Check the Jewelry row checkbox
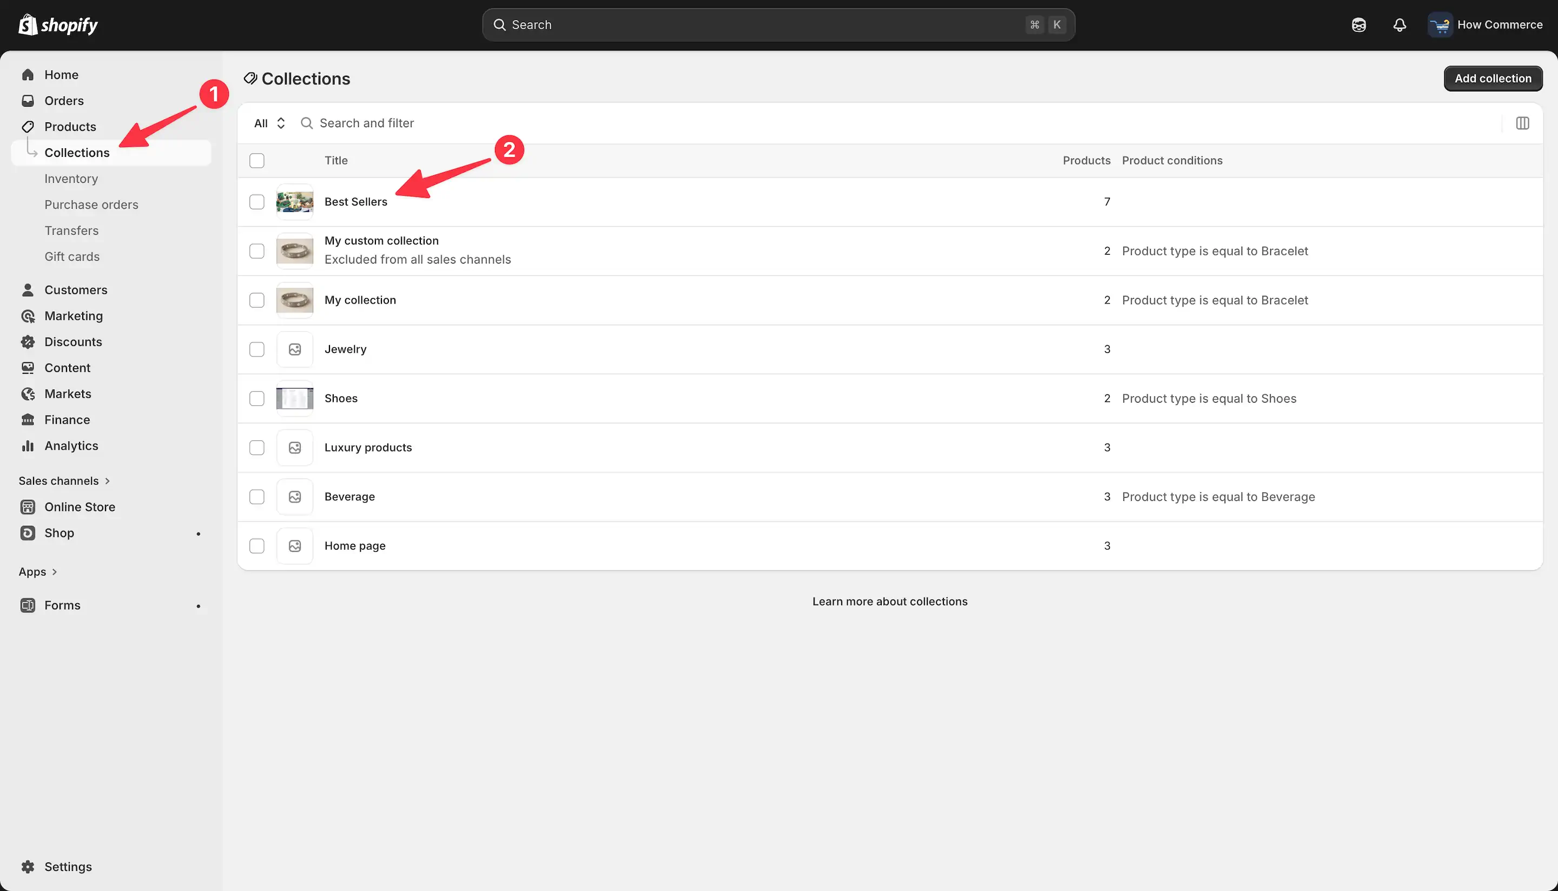 point(257,349)
